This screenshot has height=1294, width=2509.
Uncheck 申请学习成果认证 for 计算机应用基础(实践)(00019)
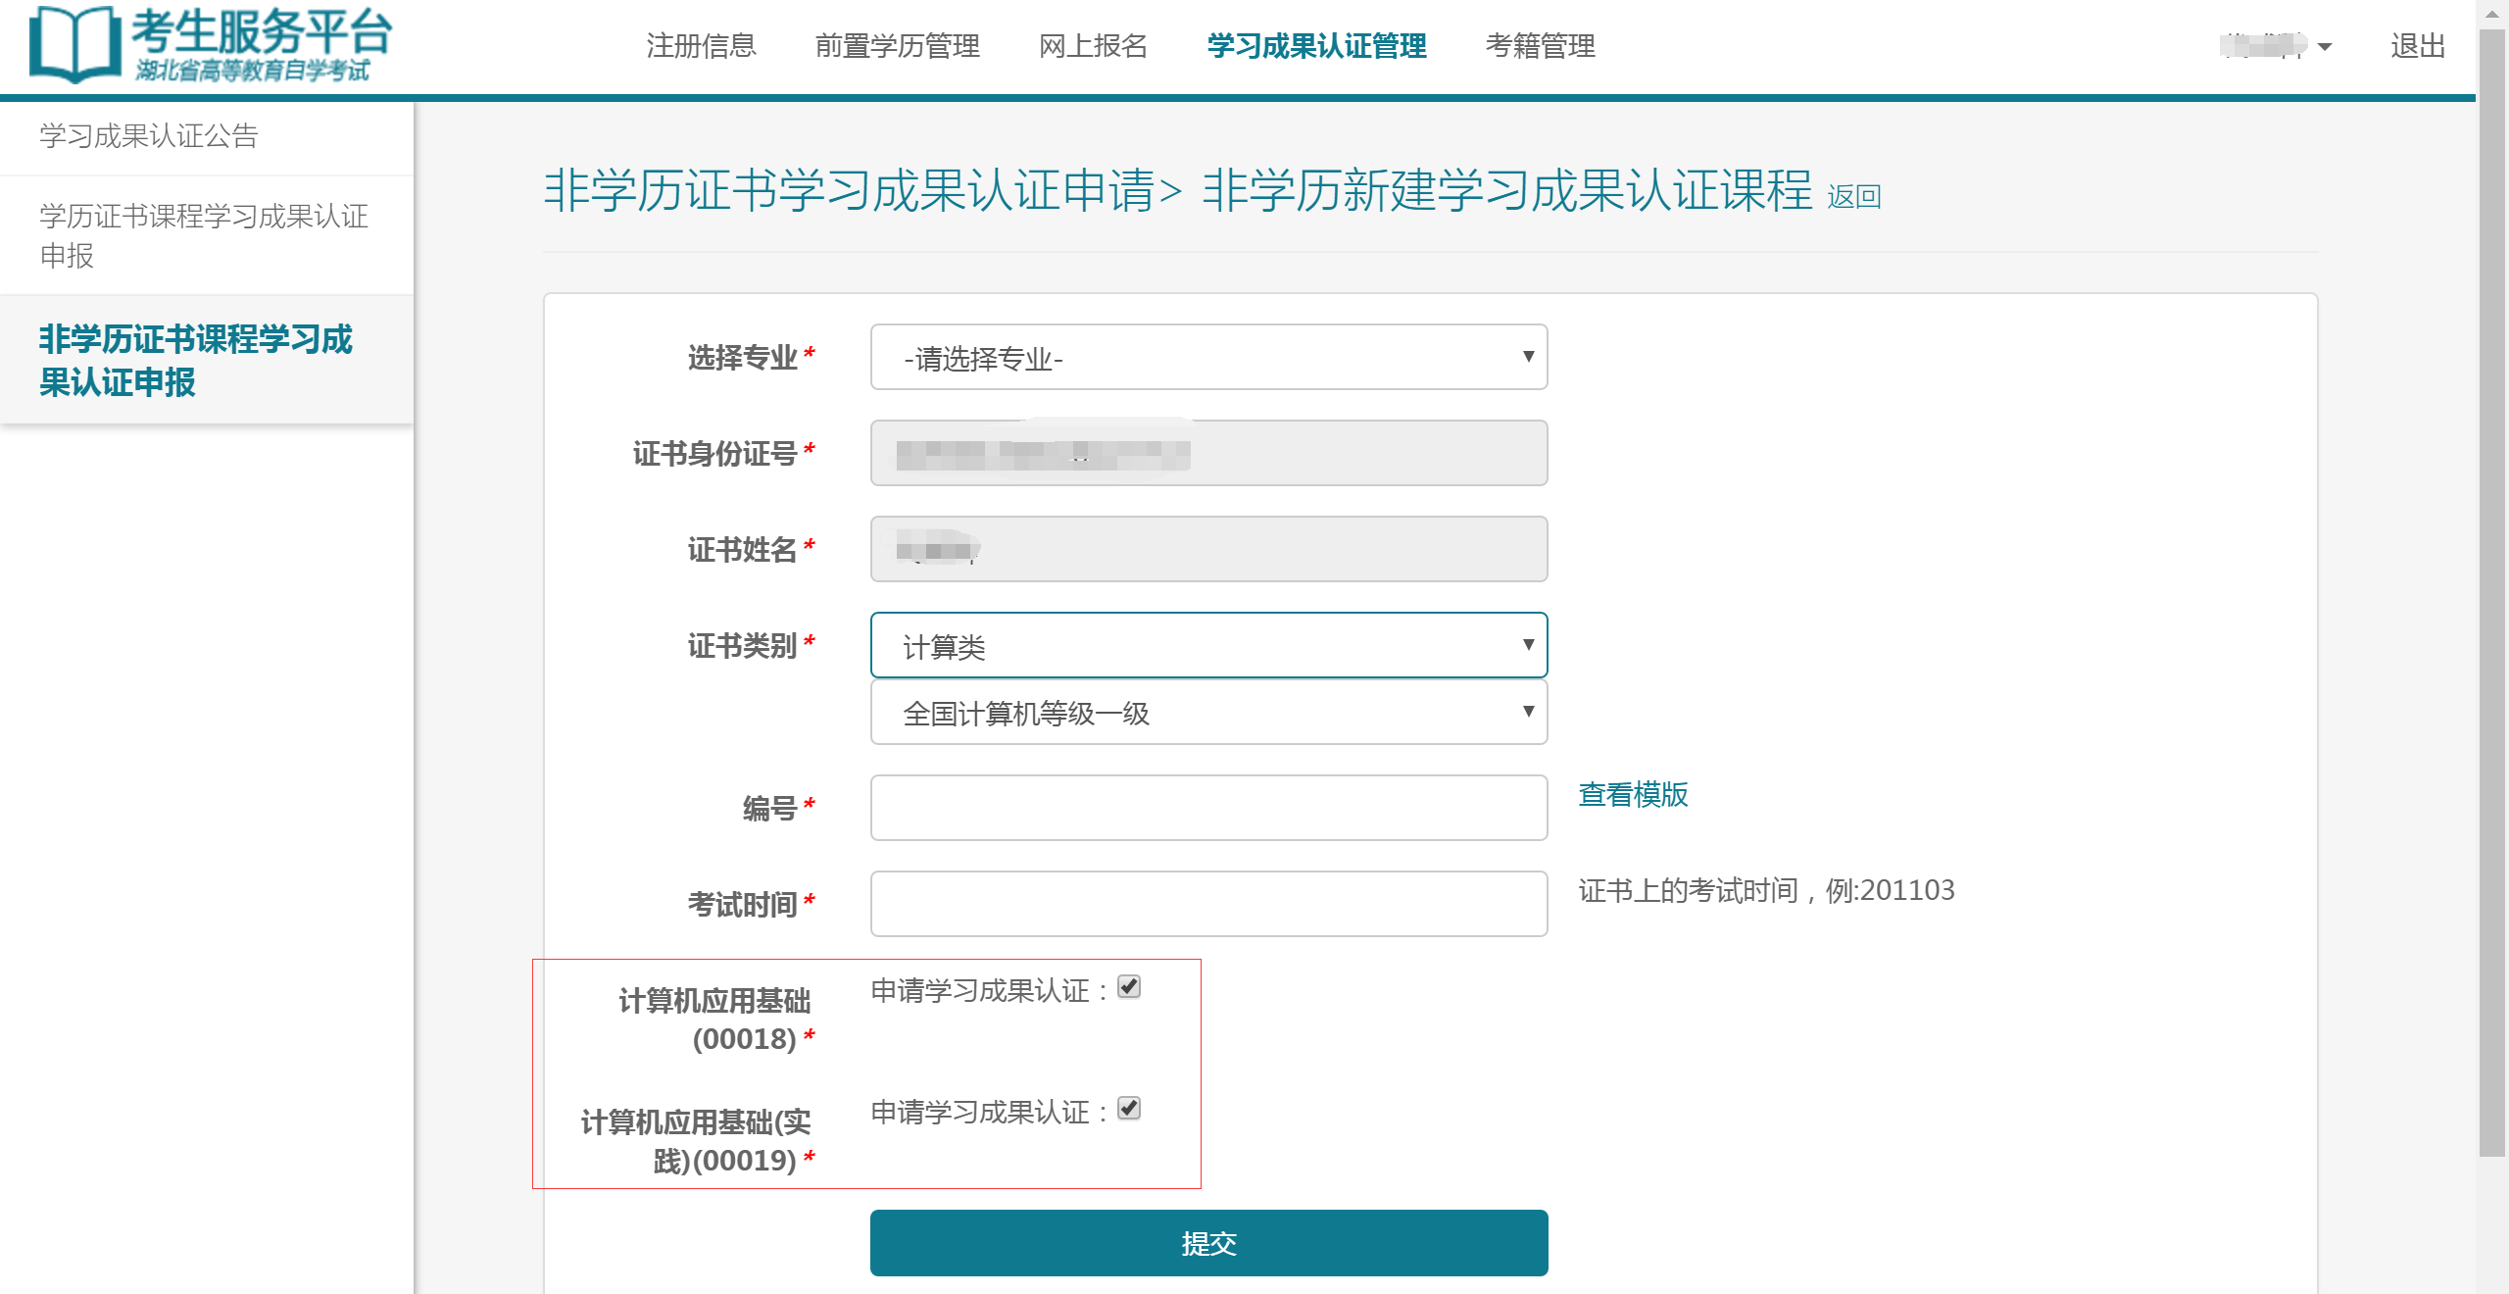click(x=1129, y=1110)
